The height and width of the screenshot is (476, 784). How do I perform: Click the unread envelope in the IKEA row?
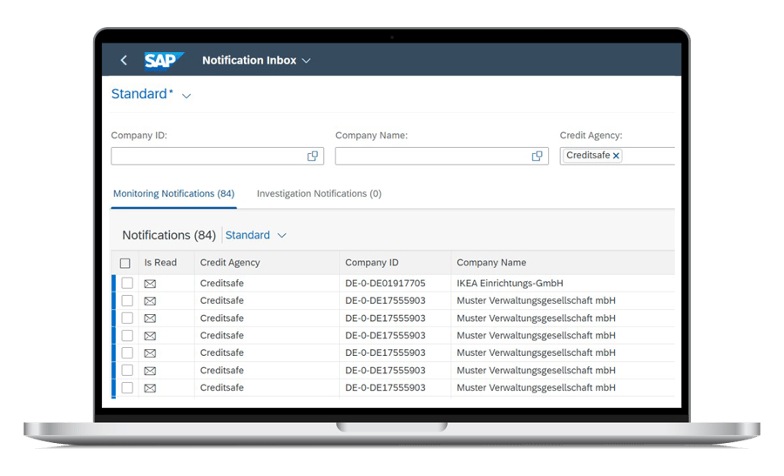[x=150, y=284]
